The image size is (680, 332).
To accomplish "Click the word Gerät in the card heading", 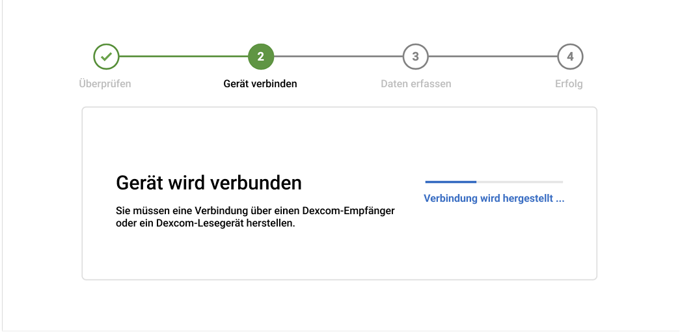I will (137, 183).
